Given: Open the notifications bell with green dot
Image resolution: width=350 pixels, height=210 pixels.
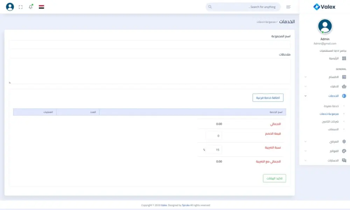Looking at the screenshot, I should (x=30, y=7).
